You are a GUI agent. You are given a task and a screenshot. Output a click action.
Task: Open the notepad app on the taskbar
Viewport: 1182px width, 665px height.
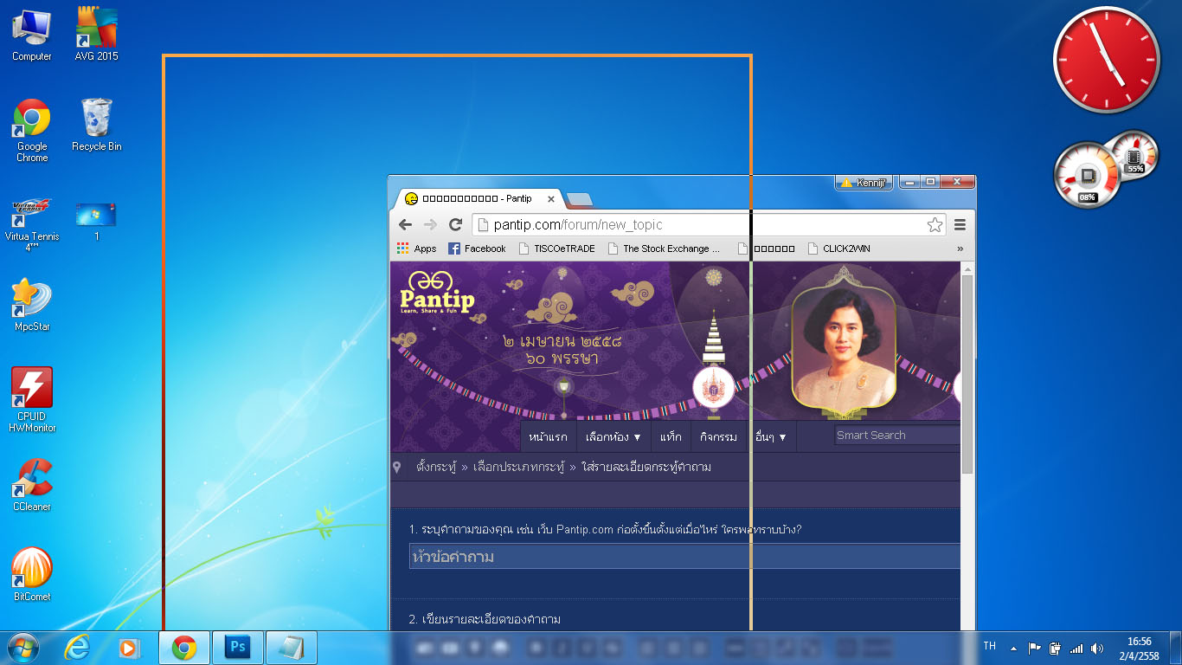coord(291,648)
